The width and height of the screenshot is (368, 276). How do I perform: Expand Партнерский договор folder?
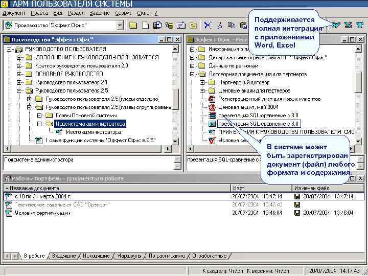(202, 82)
